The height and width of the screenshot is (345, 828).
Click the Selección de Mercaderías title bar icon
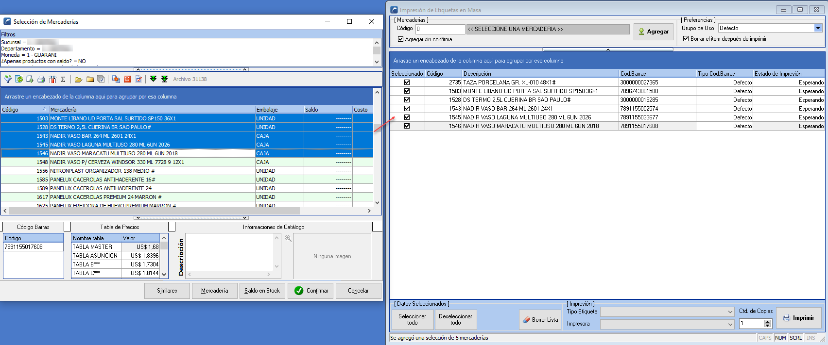tap(7, 21)
